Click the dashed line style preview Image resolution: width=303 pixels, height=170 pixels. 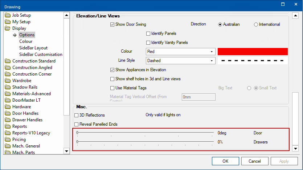click(253, 61)
